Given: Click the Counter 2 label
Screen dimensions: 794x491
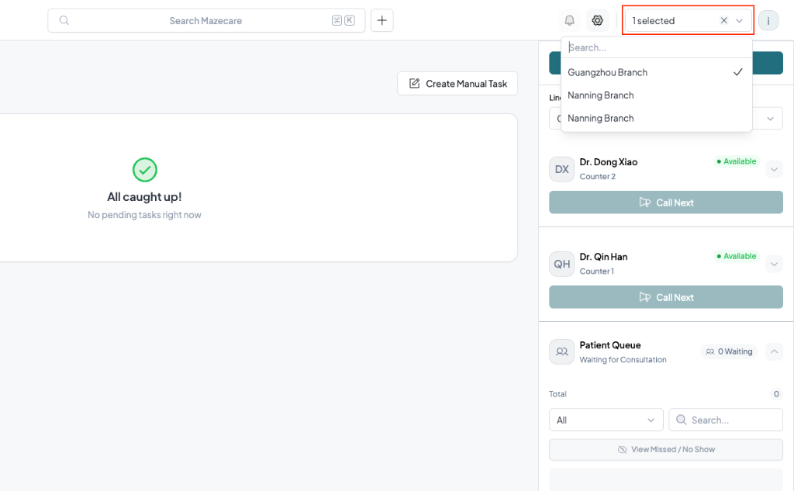Looking at the screenshot, I should click(598, 176).
